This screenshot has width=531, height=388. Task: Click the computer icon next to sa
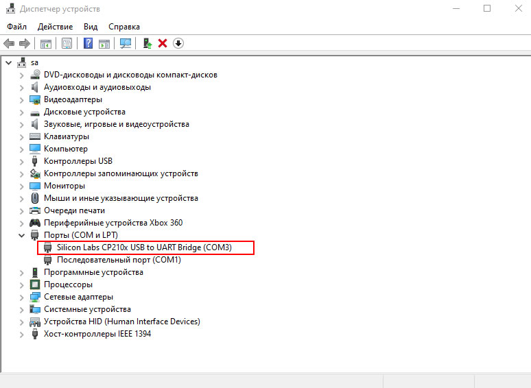tap(22, 62)
